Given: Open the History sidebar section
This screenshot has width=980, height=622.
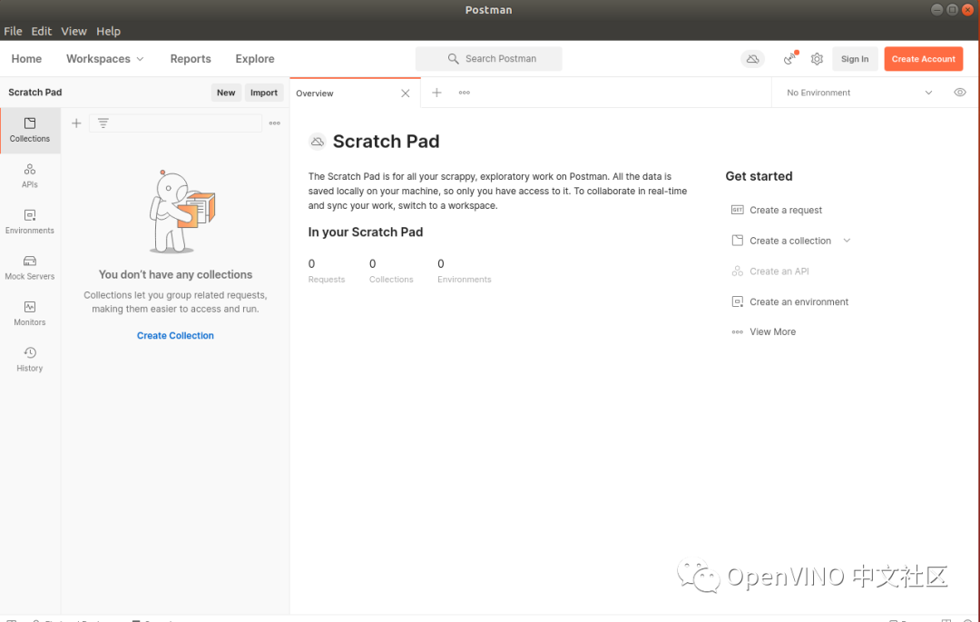Looking at the screenshot, I should pos(30,360).
